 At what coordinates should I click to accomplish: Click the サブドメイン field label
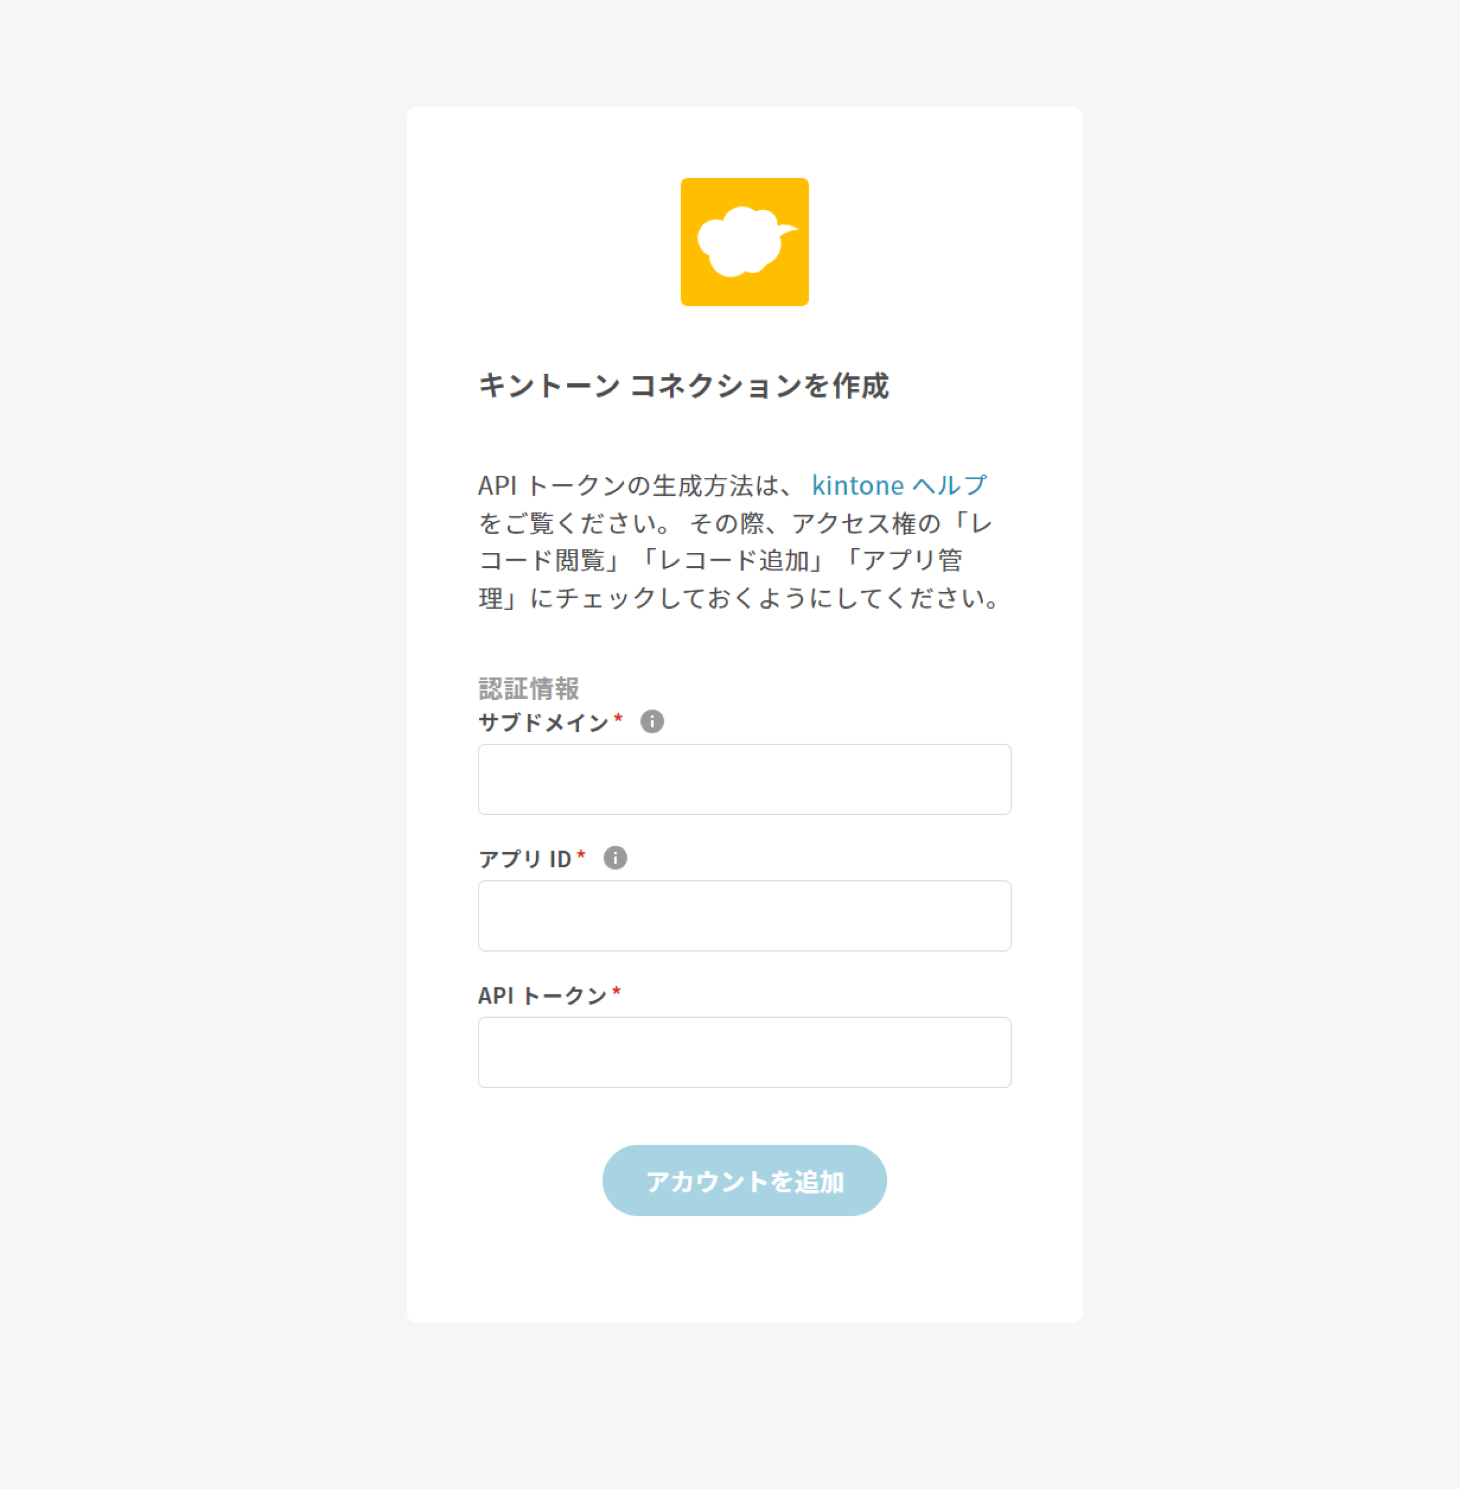pos(543,722)
